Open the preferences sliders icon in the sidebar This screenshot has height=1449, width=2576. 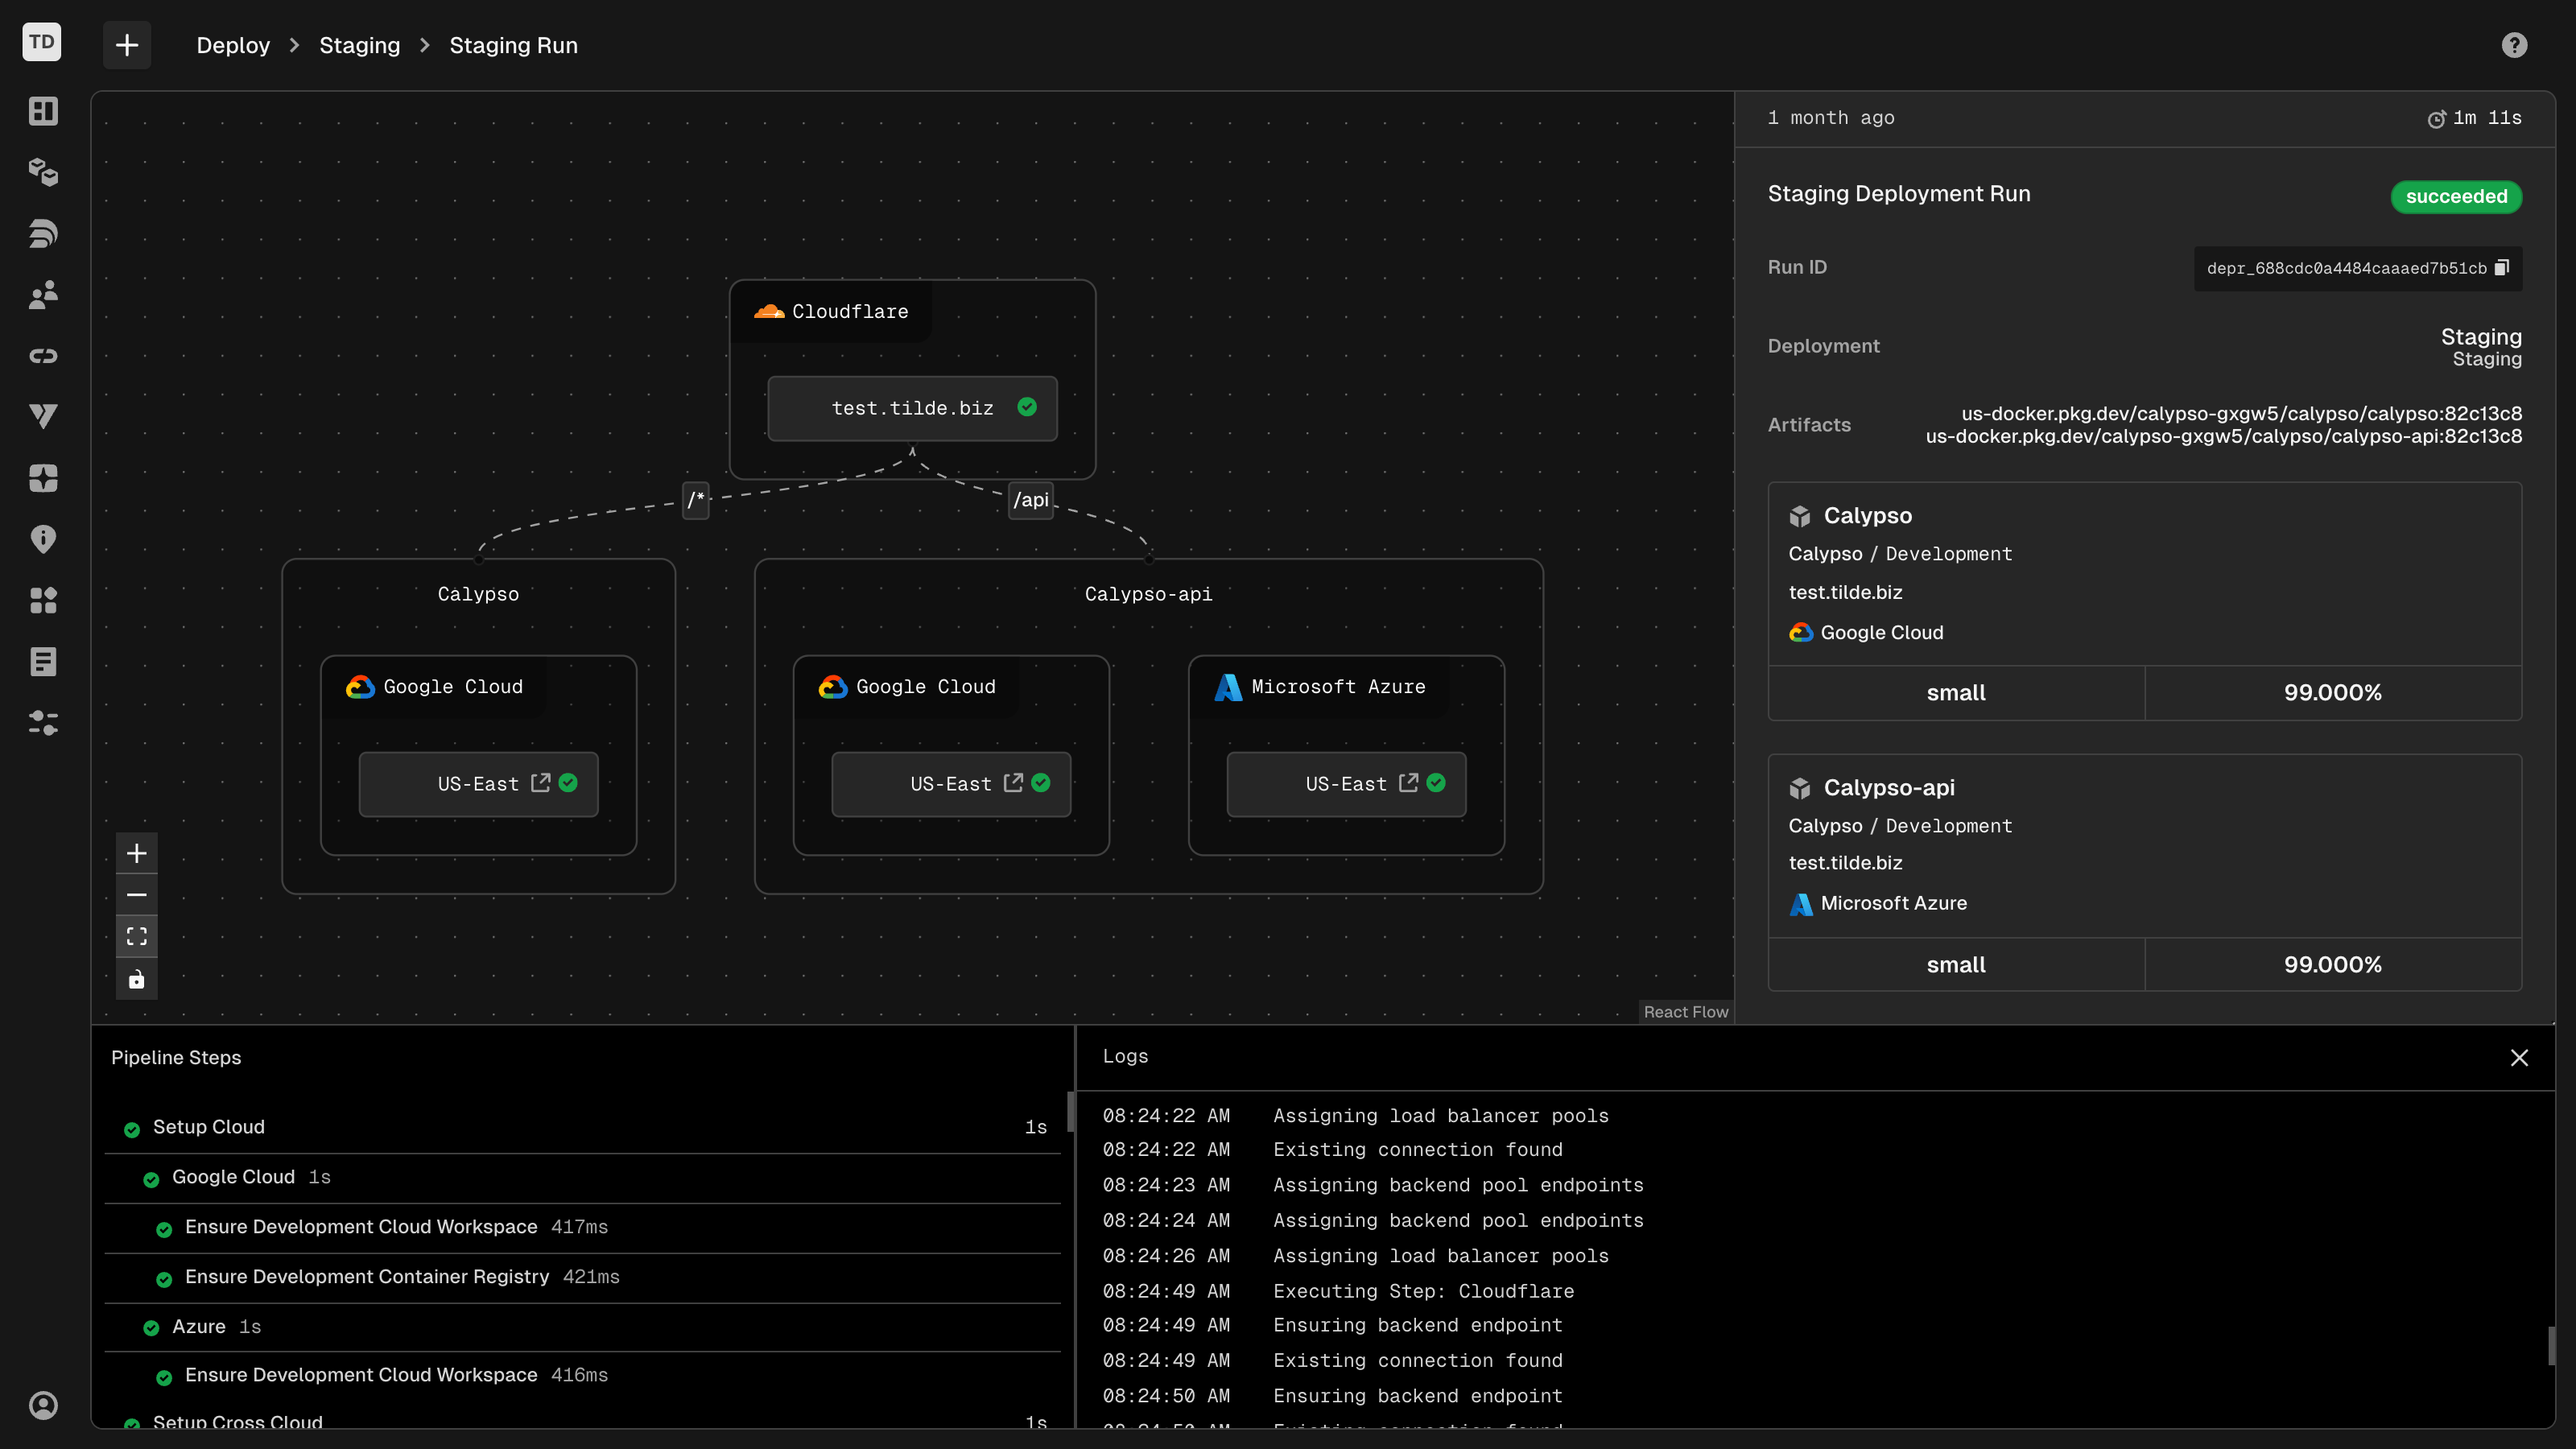pos(42,722)
